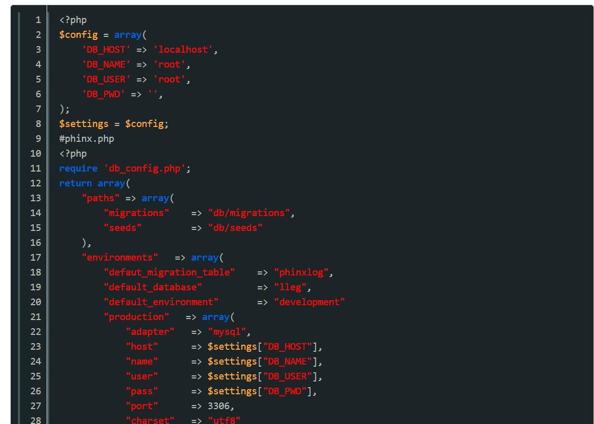
Task: Click line number 1 in the gutter
Action: [x=38, y=20]
